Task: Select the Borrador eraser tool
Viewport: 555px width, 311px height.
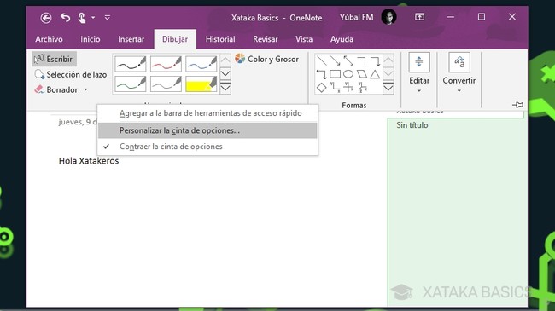Action: coord(55,89)
